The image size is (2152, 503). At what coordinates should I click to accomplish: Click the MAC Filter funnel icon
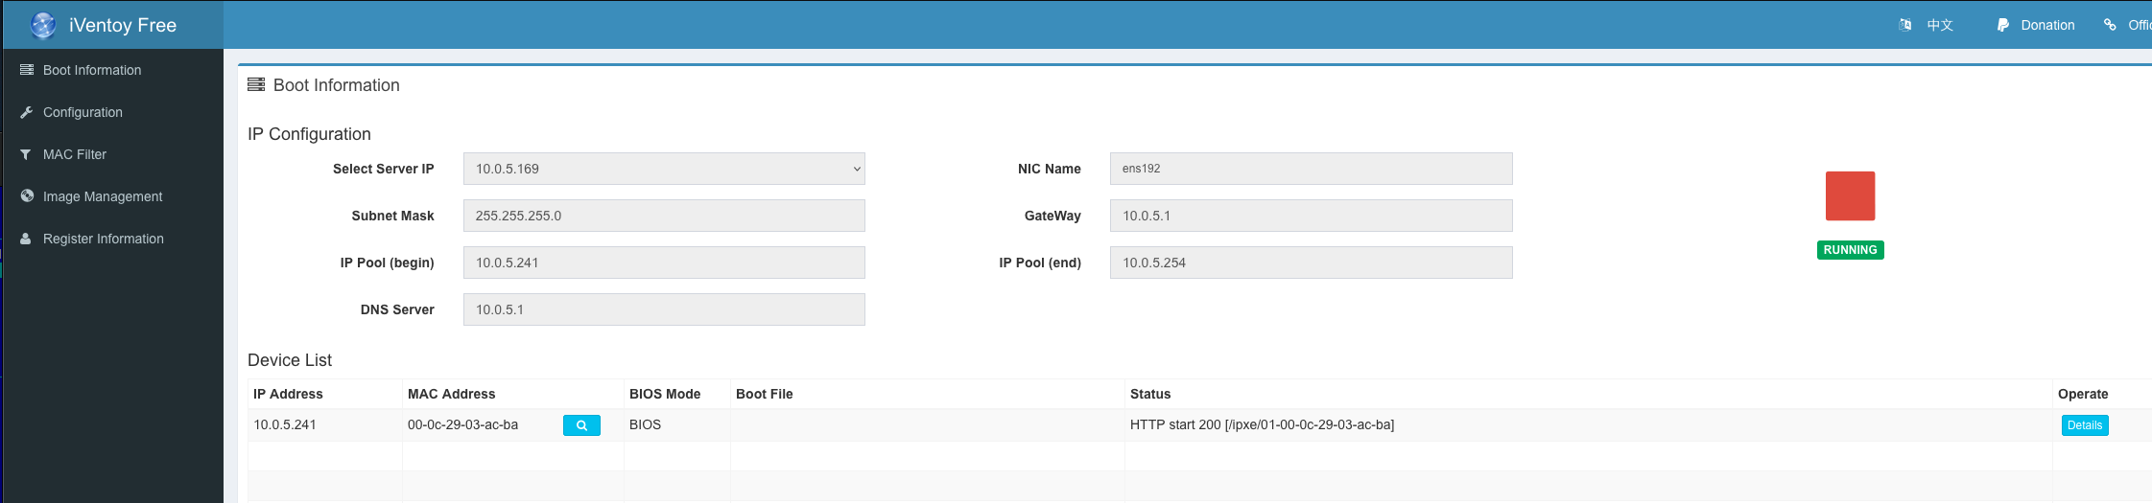tap(26, 154)
